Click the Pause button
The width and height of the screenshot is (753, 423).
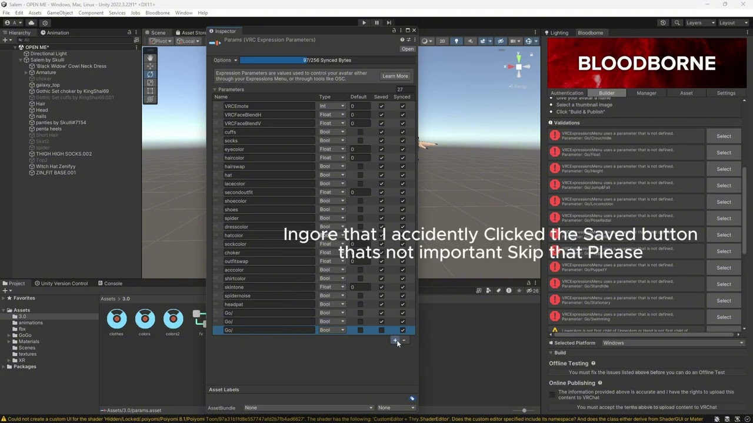[376, 22]
